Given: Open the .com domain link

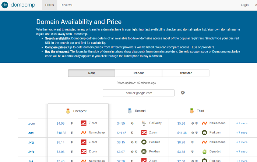Looking at the screenshot, I should coord(31,123).
